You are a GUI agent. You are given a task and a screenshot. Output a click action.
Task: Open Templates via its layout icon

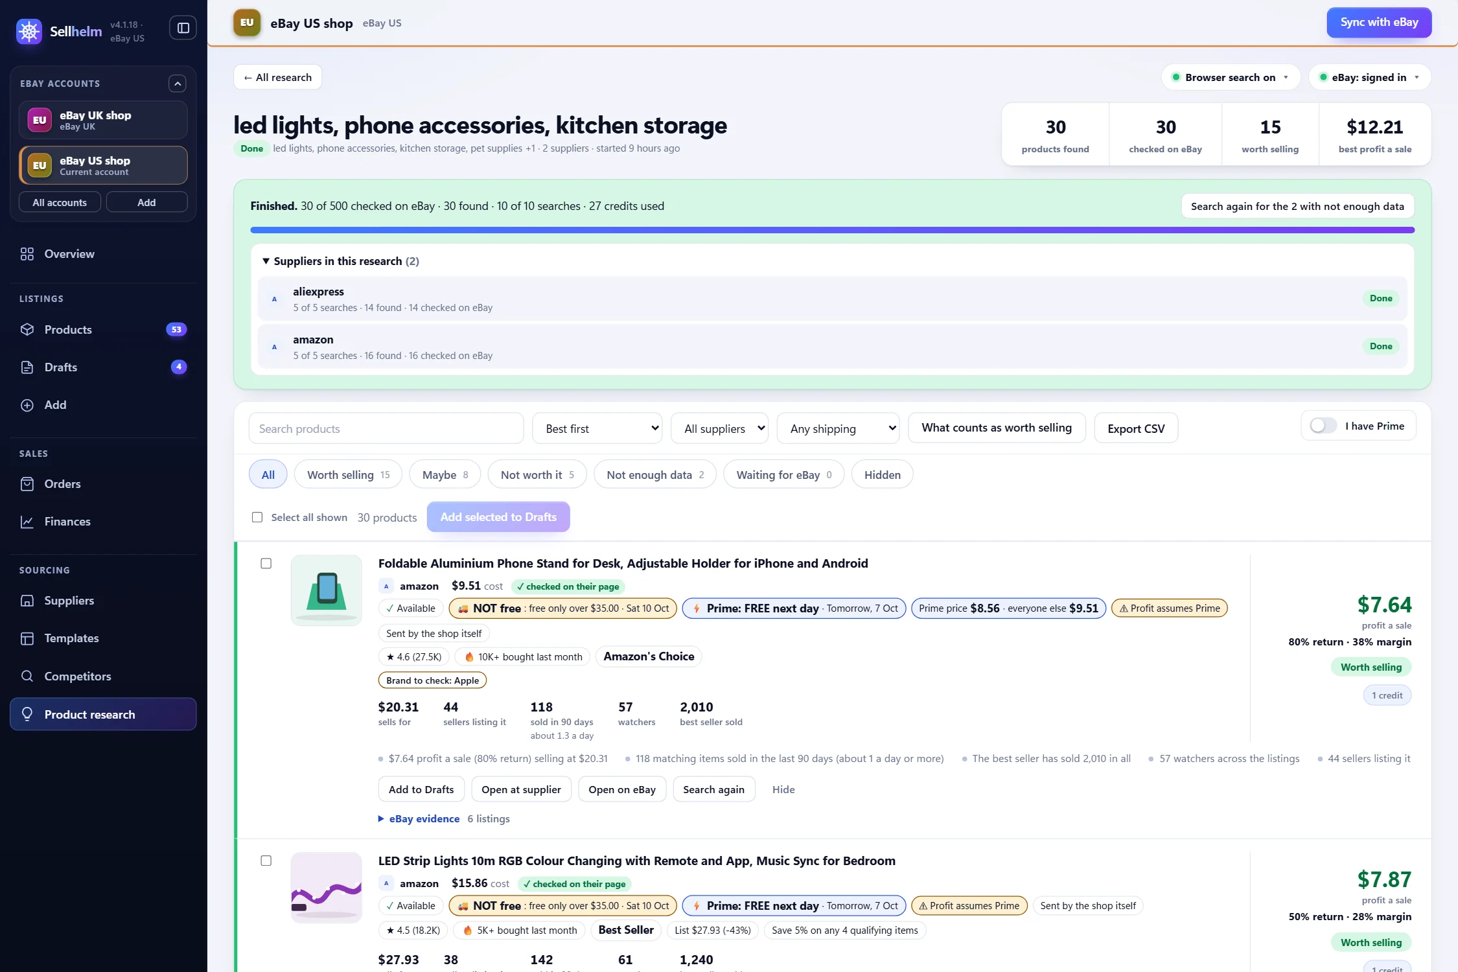tap(27, 638)
